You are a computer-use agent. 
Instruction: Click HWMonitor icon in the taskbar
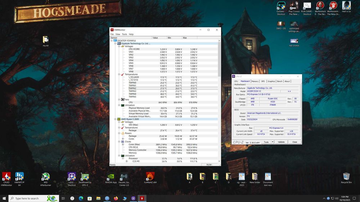(142, 198)
